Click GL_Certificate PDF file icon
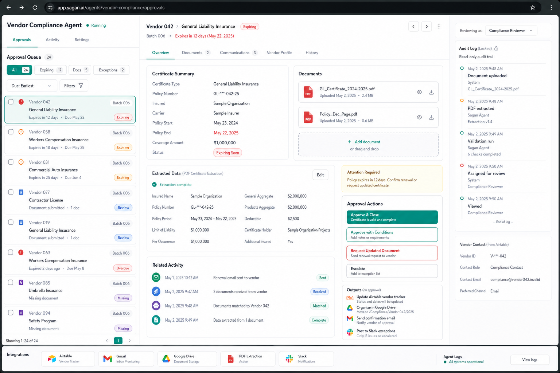 pyautogui.click(x=308, y=92)
